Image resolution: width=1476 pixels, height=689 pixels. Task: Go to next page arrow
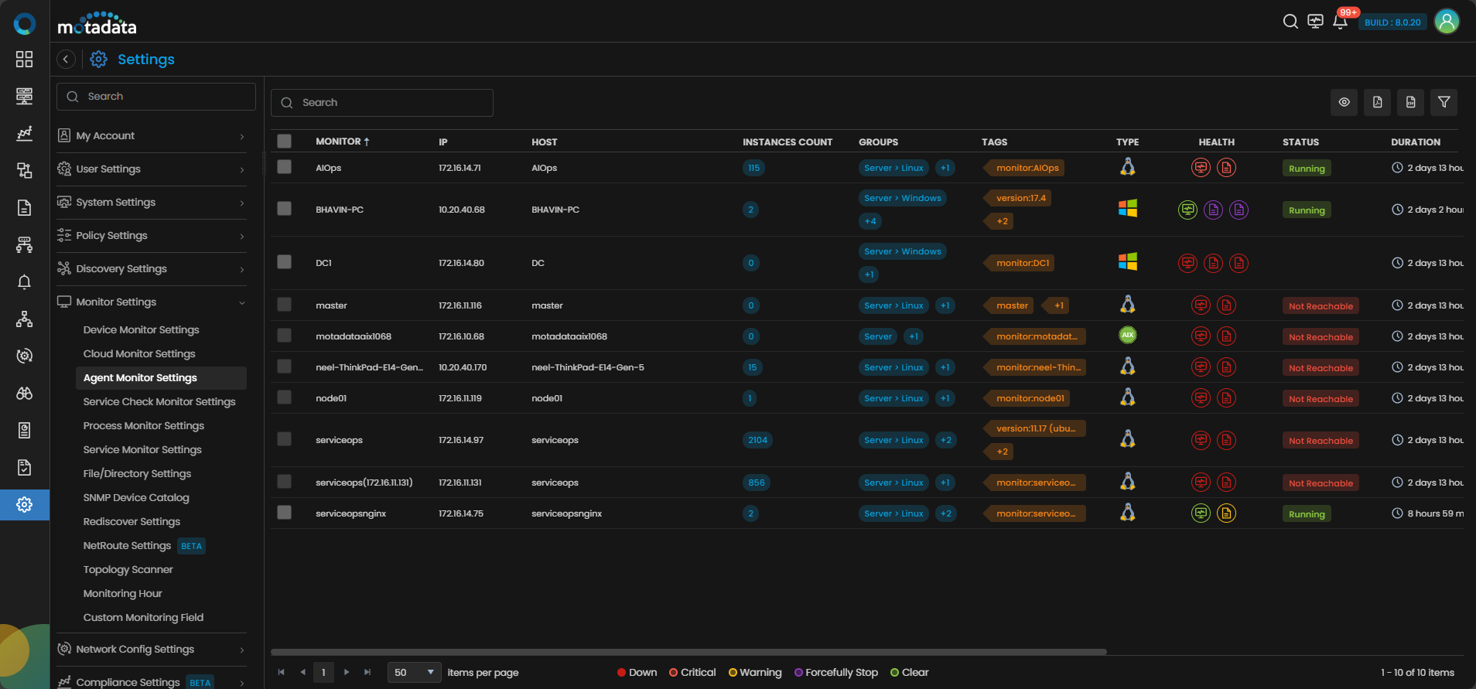347,673
